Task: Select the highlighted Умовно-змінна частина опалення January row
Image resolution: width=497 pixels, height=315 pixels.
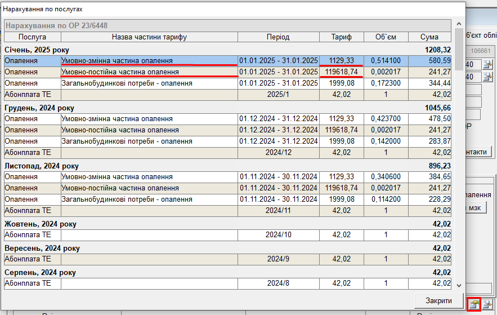Action: pos(149,60)
